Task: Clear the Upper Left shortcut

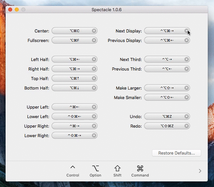Action: point(94,107)
